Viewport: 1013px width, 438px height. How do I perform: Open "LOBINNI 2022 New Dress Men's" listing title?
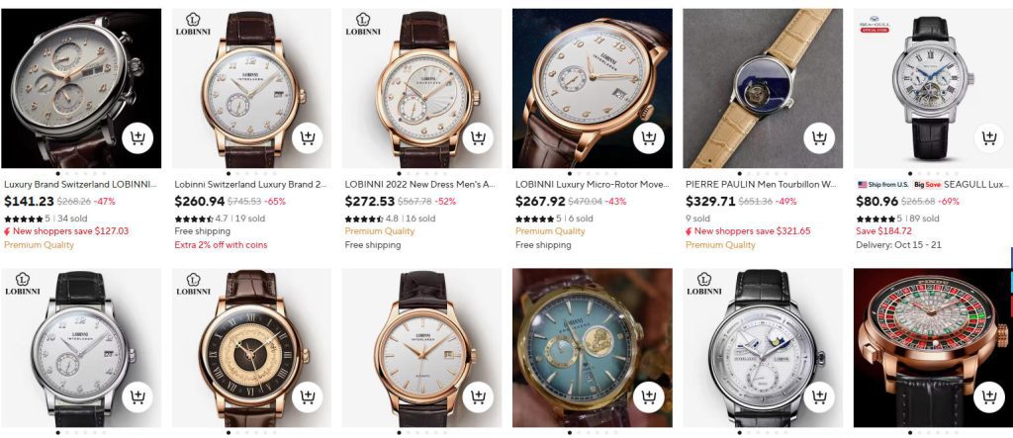click(420, 184)
